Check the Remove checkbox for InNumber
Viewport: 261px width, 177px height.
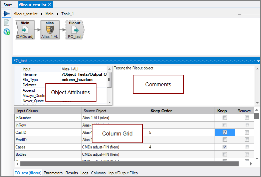click(247, 118)
